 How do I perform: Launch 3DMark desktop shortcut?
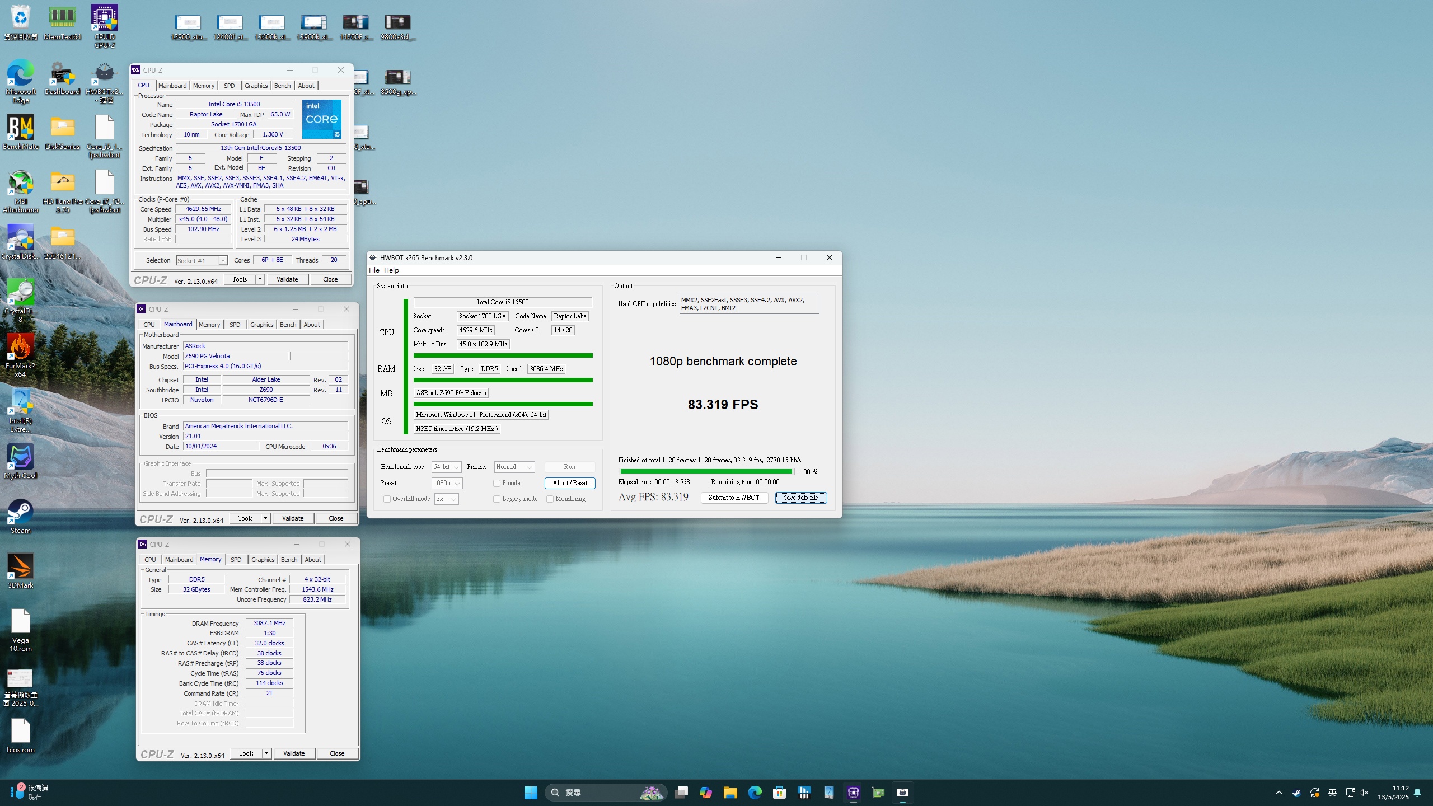(x=21, y=571)
